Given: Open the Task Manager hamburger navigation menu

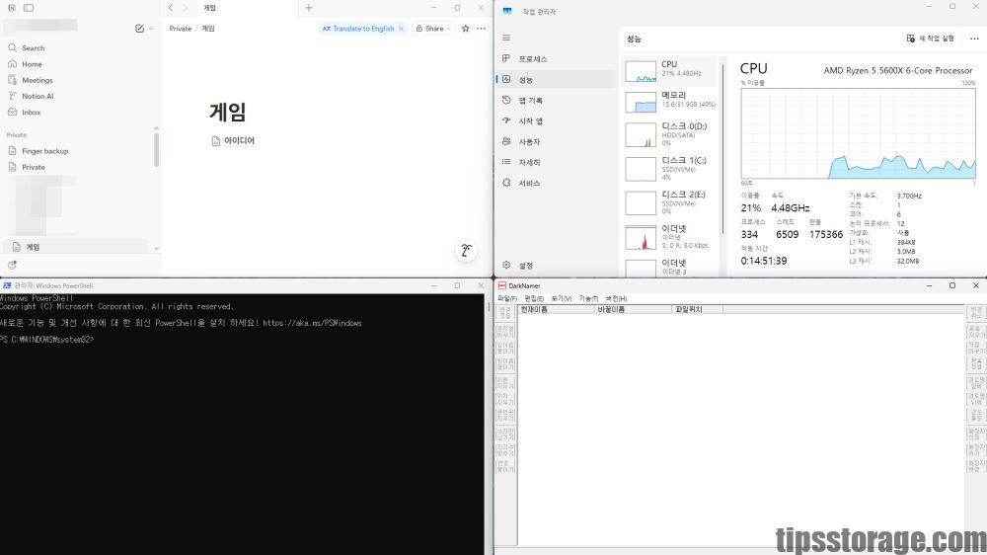Looking at the screenshot, I should [507, 38].
